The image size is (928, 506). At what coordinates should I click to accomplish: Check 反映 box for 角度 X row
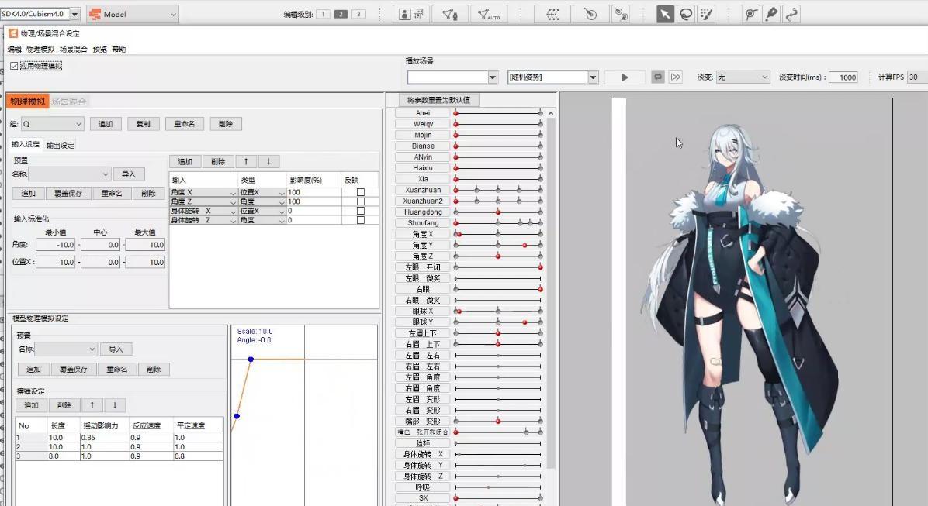coord(361,192)
